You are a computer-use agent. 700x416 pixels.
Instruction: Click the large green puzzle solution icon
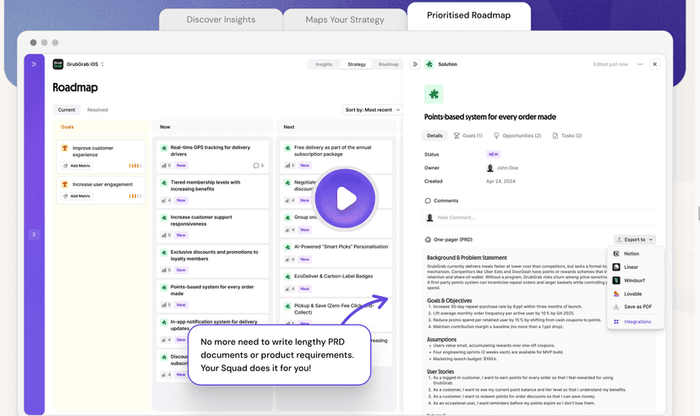pos(434,94)
